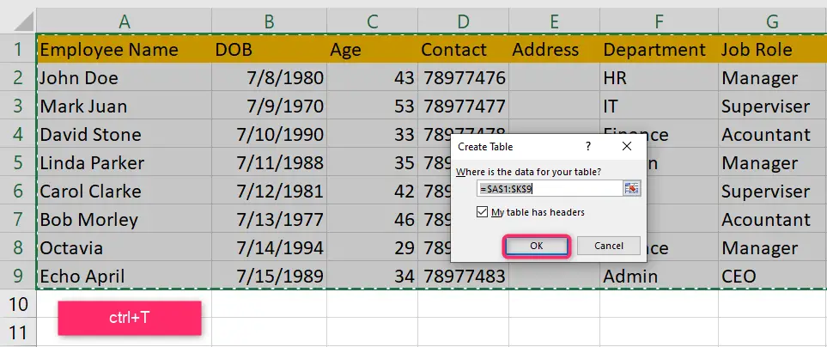Cancel the Create Table dialog

(609, 246)
